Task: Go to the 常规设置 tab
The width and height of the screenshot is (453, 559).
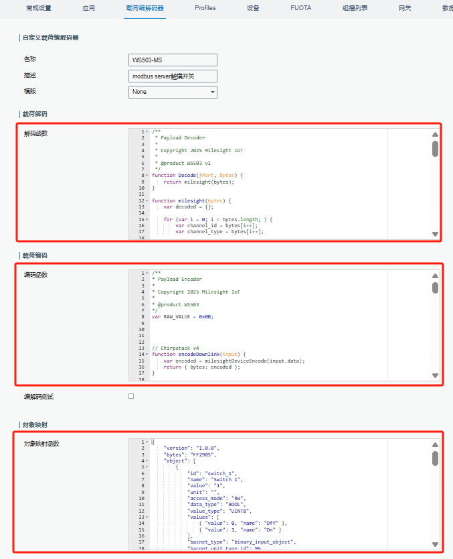Action: tap(38, 8)
